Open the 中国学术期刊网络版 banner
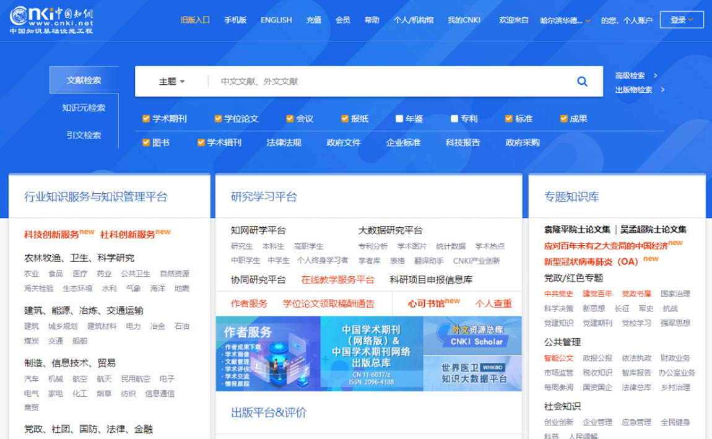 click(x=371, y=354)
